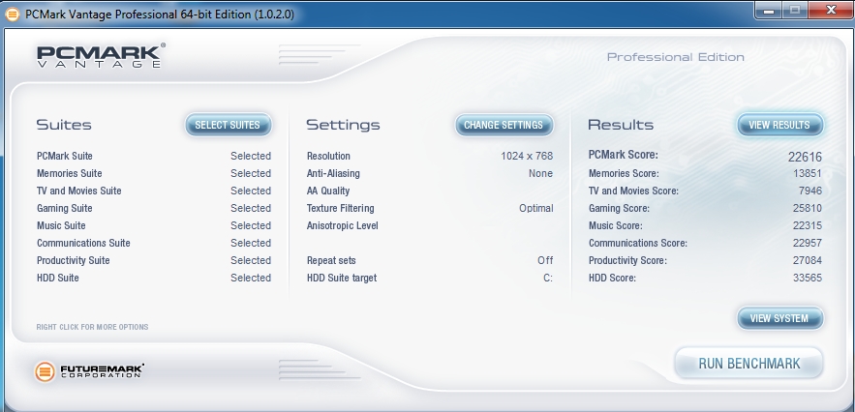Screen dimensions: 855x412
Task: Click the Results section heading
Action: (621, 125)
